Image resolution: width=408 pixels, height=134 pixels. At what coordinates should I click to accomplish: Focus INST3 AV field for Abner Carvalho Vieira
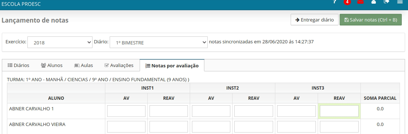[x=296, y=127]
